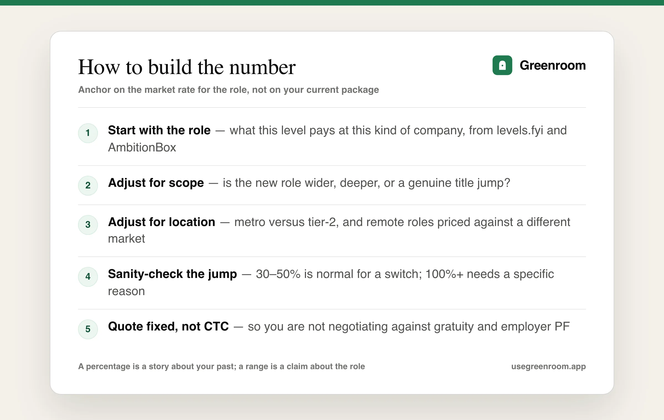
Task: Select the step 5 number badge
Action: point(88,329)
